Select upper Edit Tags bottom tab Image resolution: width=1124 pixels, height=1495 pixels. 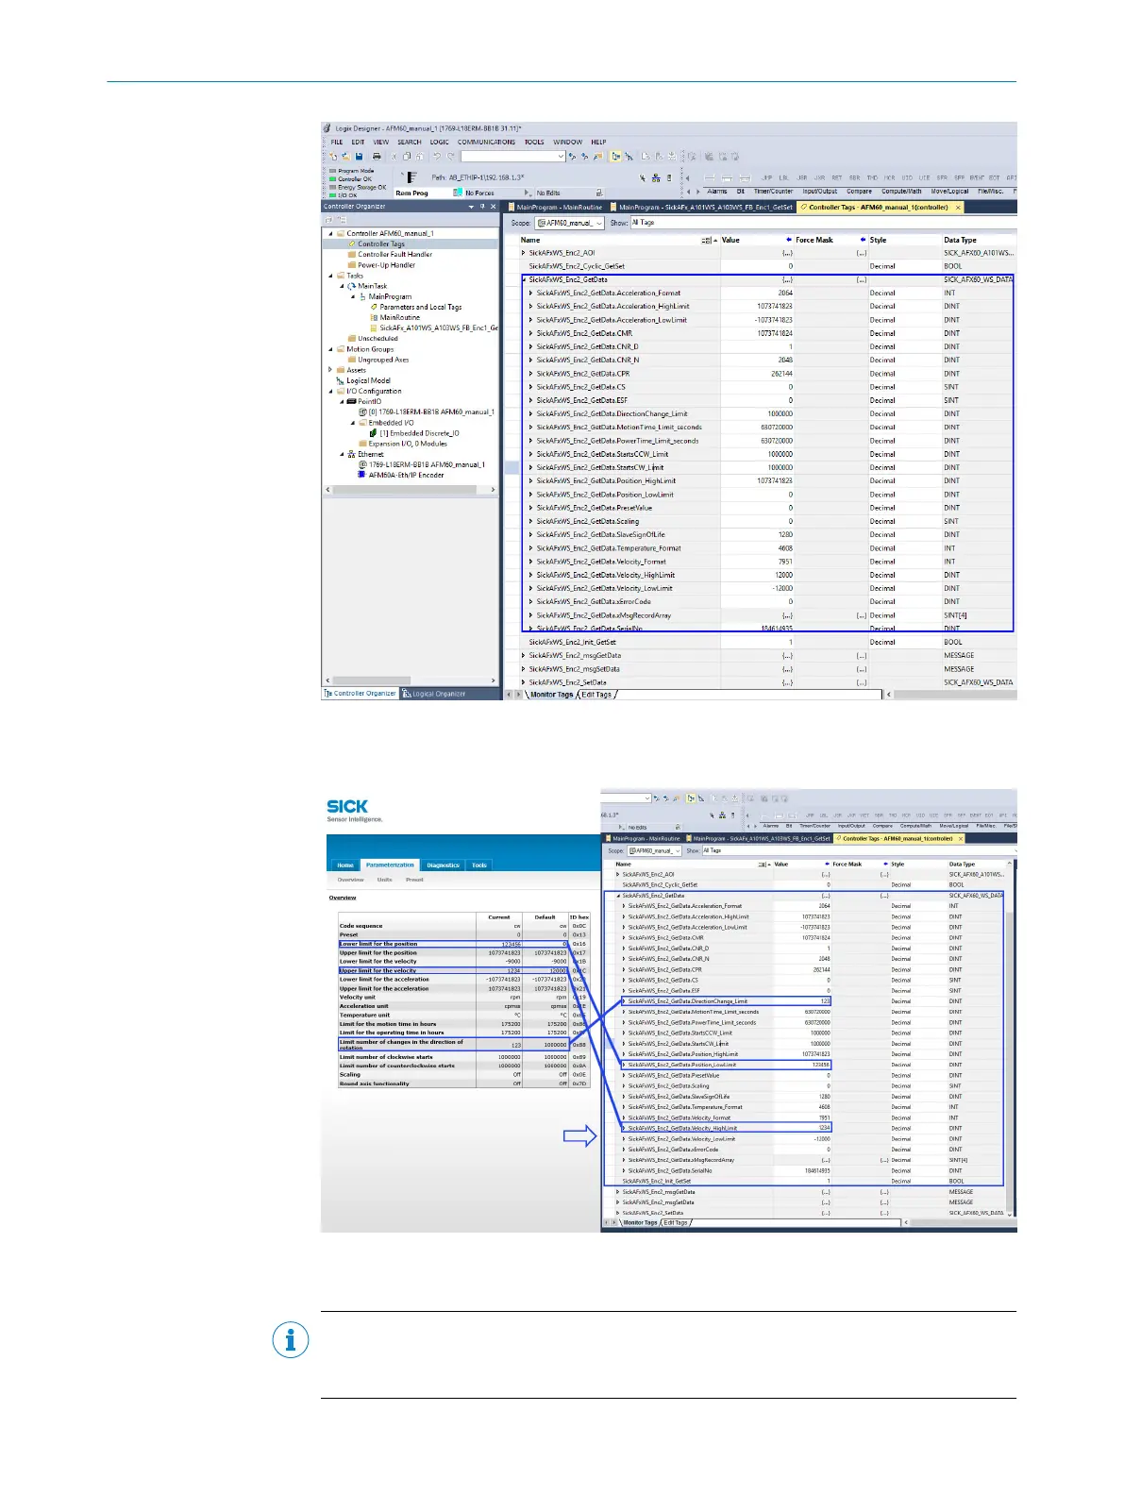click(x=596, y=695)
